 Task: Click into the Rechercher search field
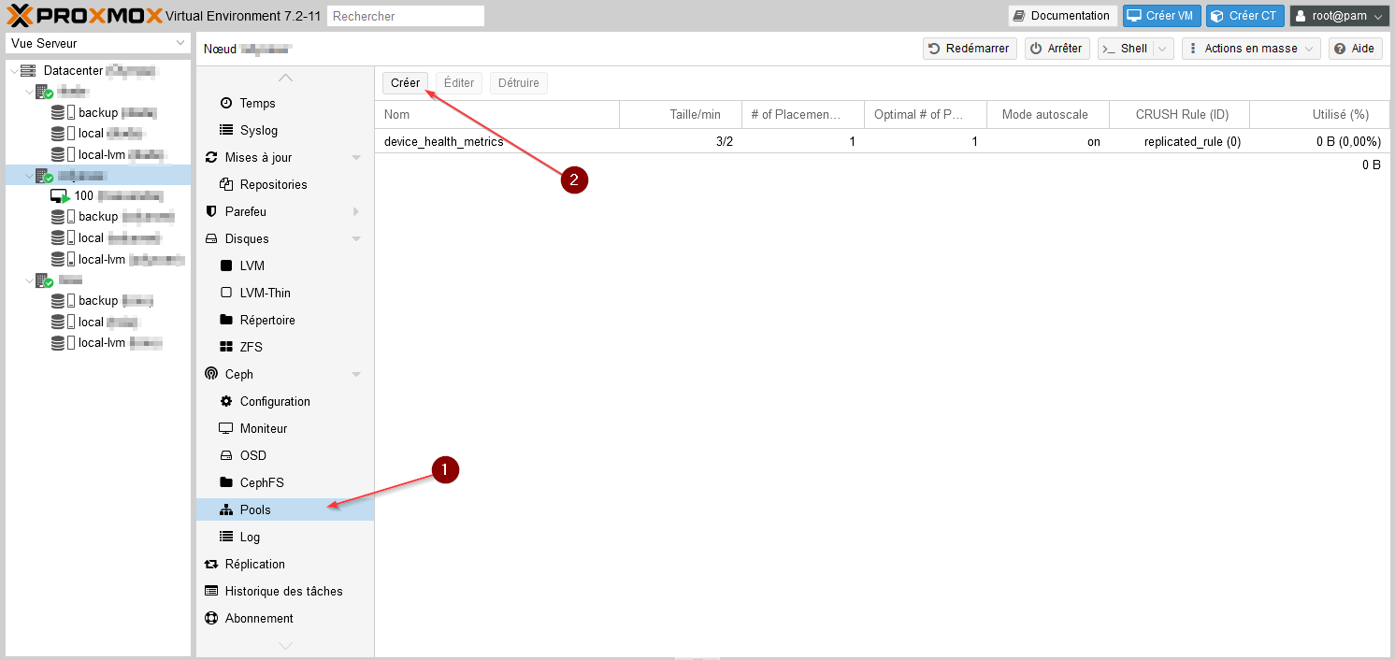(406, 16)
